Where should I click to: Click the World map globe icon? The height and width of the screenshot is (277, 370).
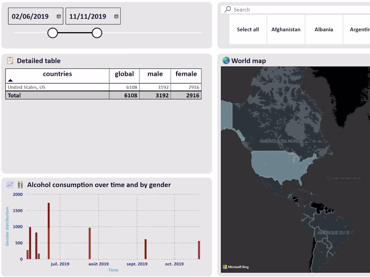[226, 61]
